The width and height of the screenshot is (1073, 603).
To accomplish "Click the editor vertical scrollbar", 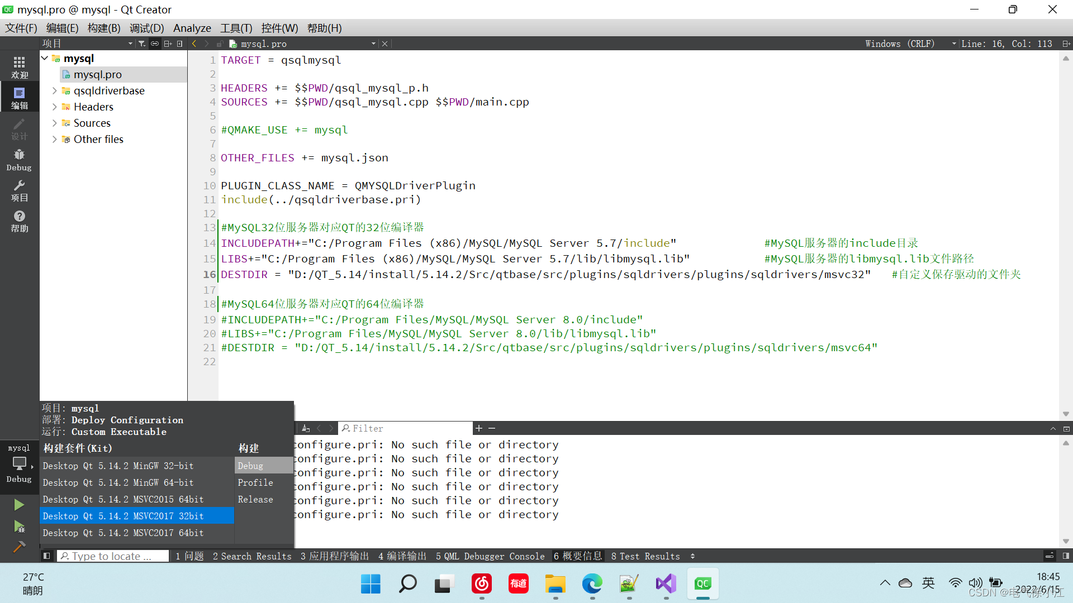I will (1065, 234).
